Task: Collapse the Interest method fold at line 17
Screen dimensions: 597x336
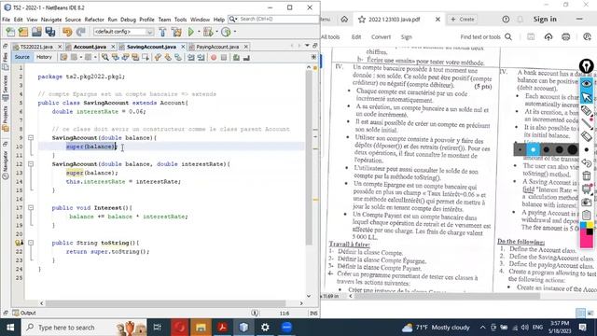Action: pyautogui.click(x=31, y=207)
